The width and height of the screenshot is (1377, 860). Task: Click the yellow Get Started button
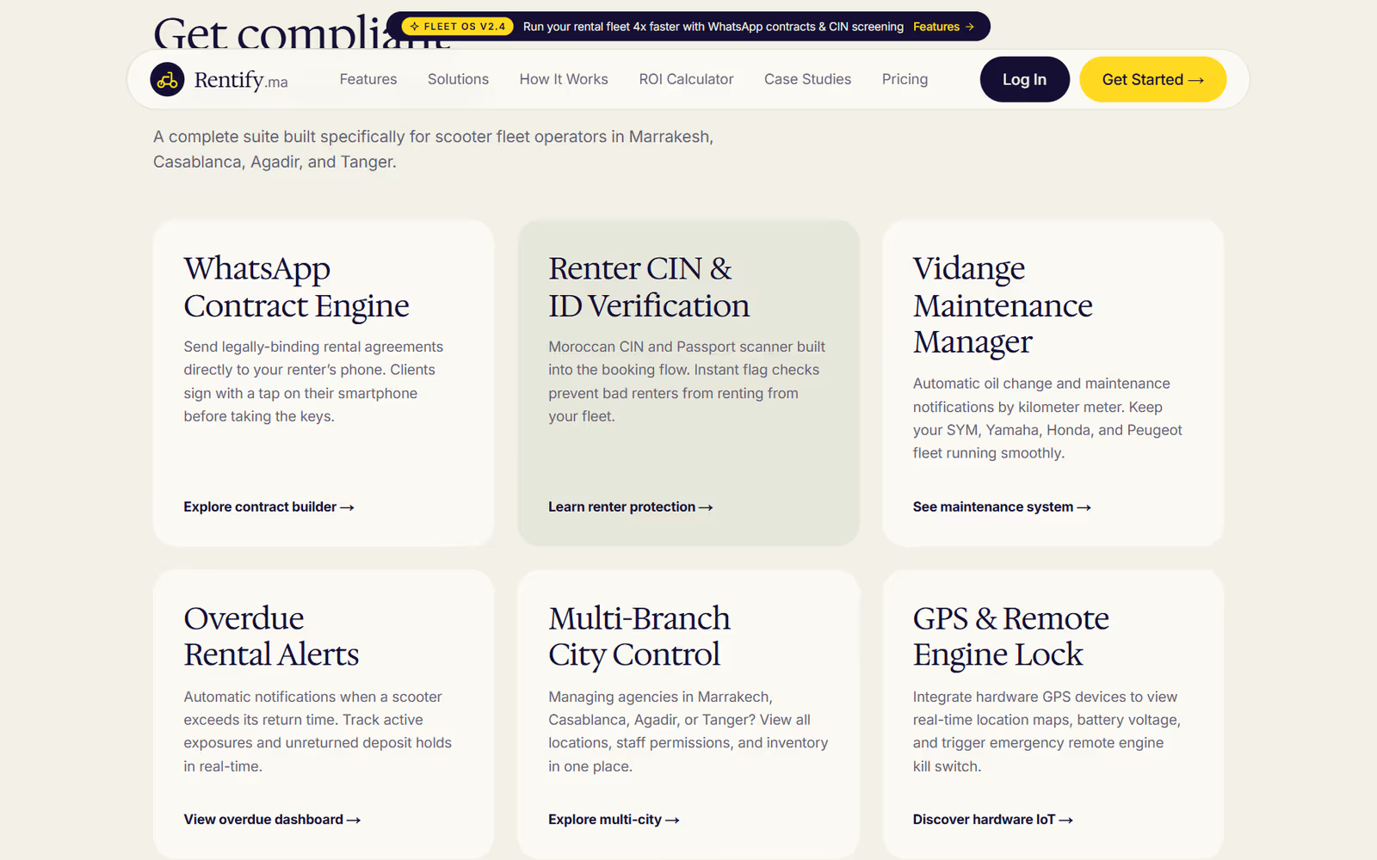point(1152,79)
